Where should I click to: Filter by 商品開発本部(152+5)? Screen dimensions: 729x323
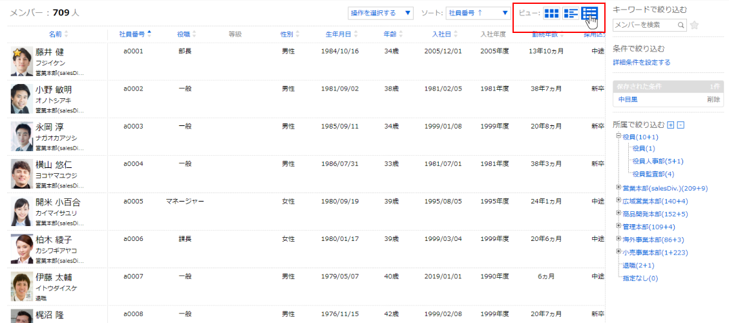click(x=655, y=214)
